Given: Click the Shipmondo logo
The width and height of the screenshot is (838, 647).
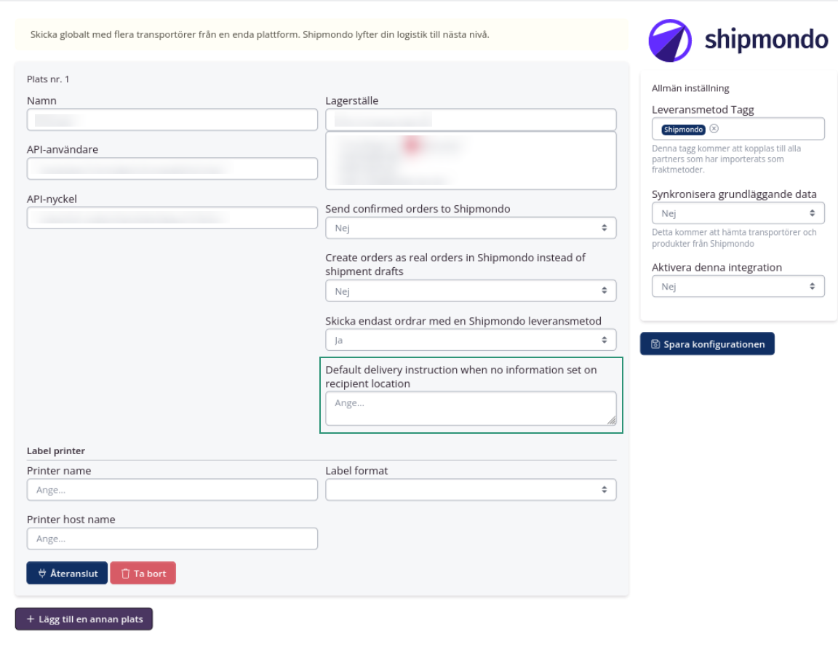Looking at the screenshot, I should 738,40.
